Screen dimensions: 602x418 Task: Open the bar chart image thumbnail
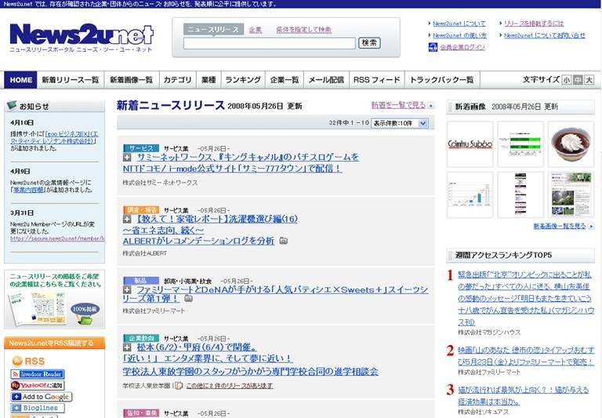(470, 194)
